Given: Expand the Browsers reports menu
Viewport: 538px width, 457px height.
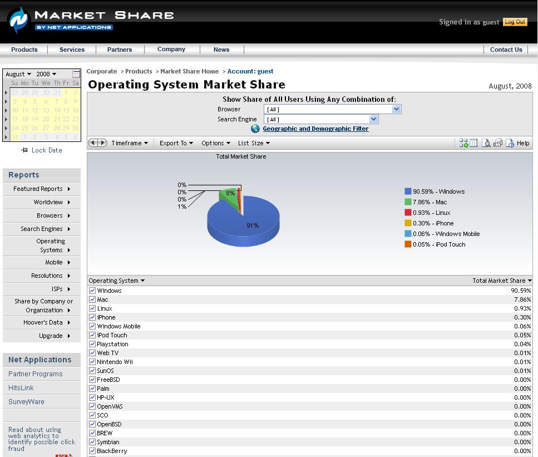Looking at the screenshot, I should (x=42, y=215).
